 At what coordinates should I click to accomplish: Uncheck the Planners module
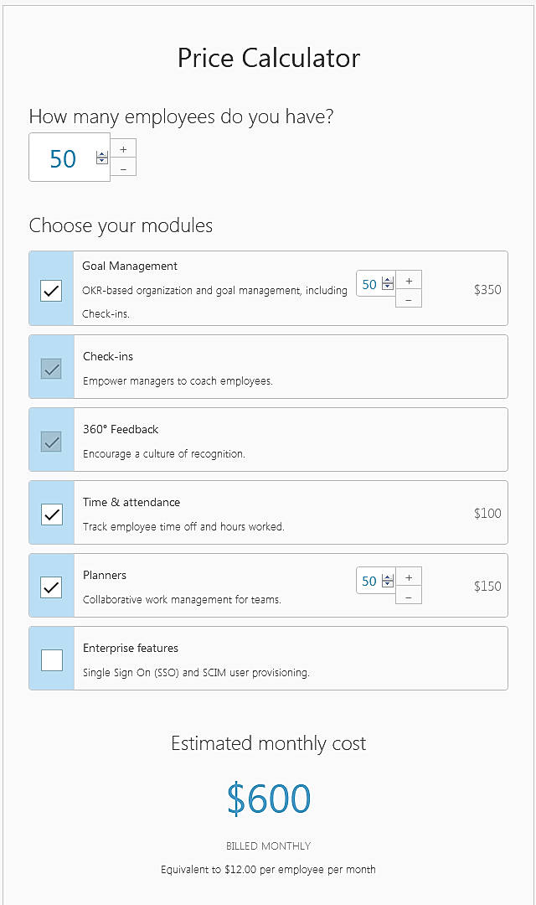(50, 587)
